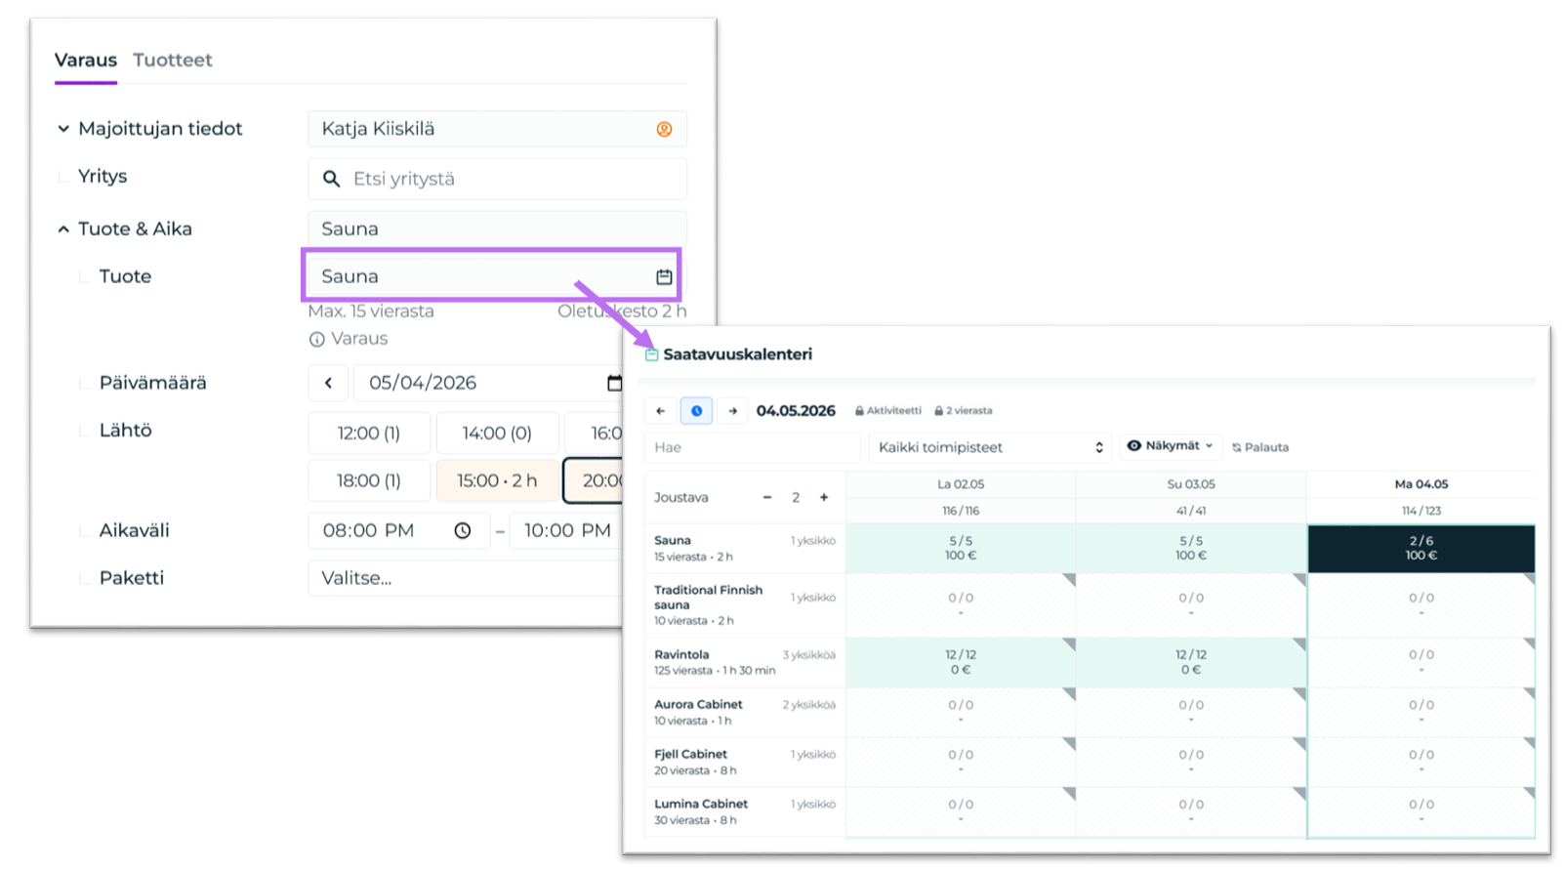Image resolution: width=1565 pixels, height=871 pixels.
Task: Click the guest profile icon beside Katja Kiiskilä
Action: click(664, 129)
